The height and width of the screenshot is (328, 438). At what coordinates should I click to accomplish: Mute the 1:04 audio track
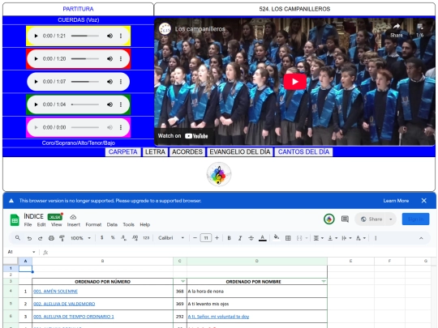pyautogui.click(x=109, y=104)
